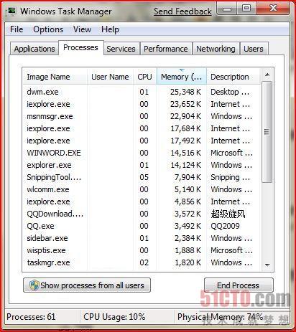Open the Options menu
The image size is (296, 332).
(x=48, y=29)
